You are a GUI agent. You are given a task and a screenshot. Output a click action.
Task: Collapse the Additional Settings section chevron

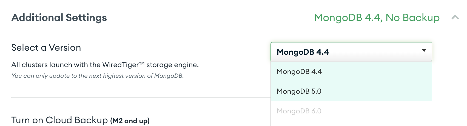coord(455,18)
